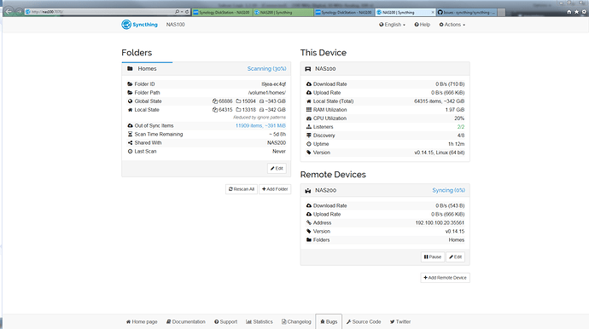
Task: Collapse the Homes folder panel
Action: 207,69
